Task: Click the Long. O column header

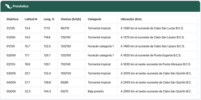Action: (x=49, y=19)
